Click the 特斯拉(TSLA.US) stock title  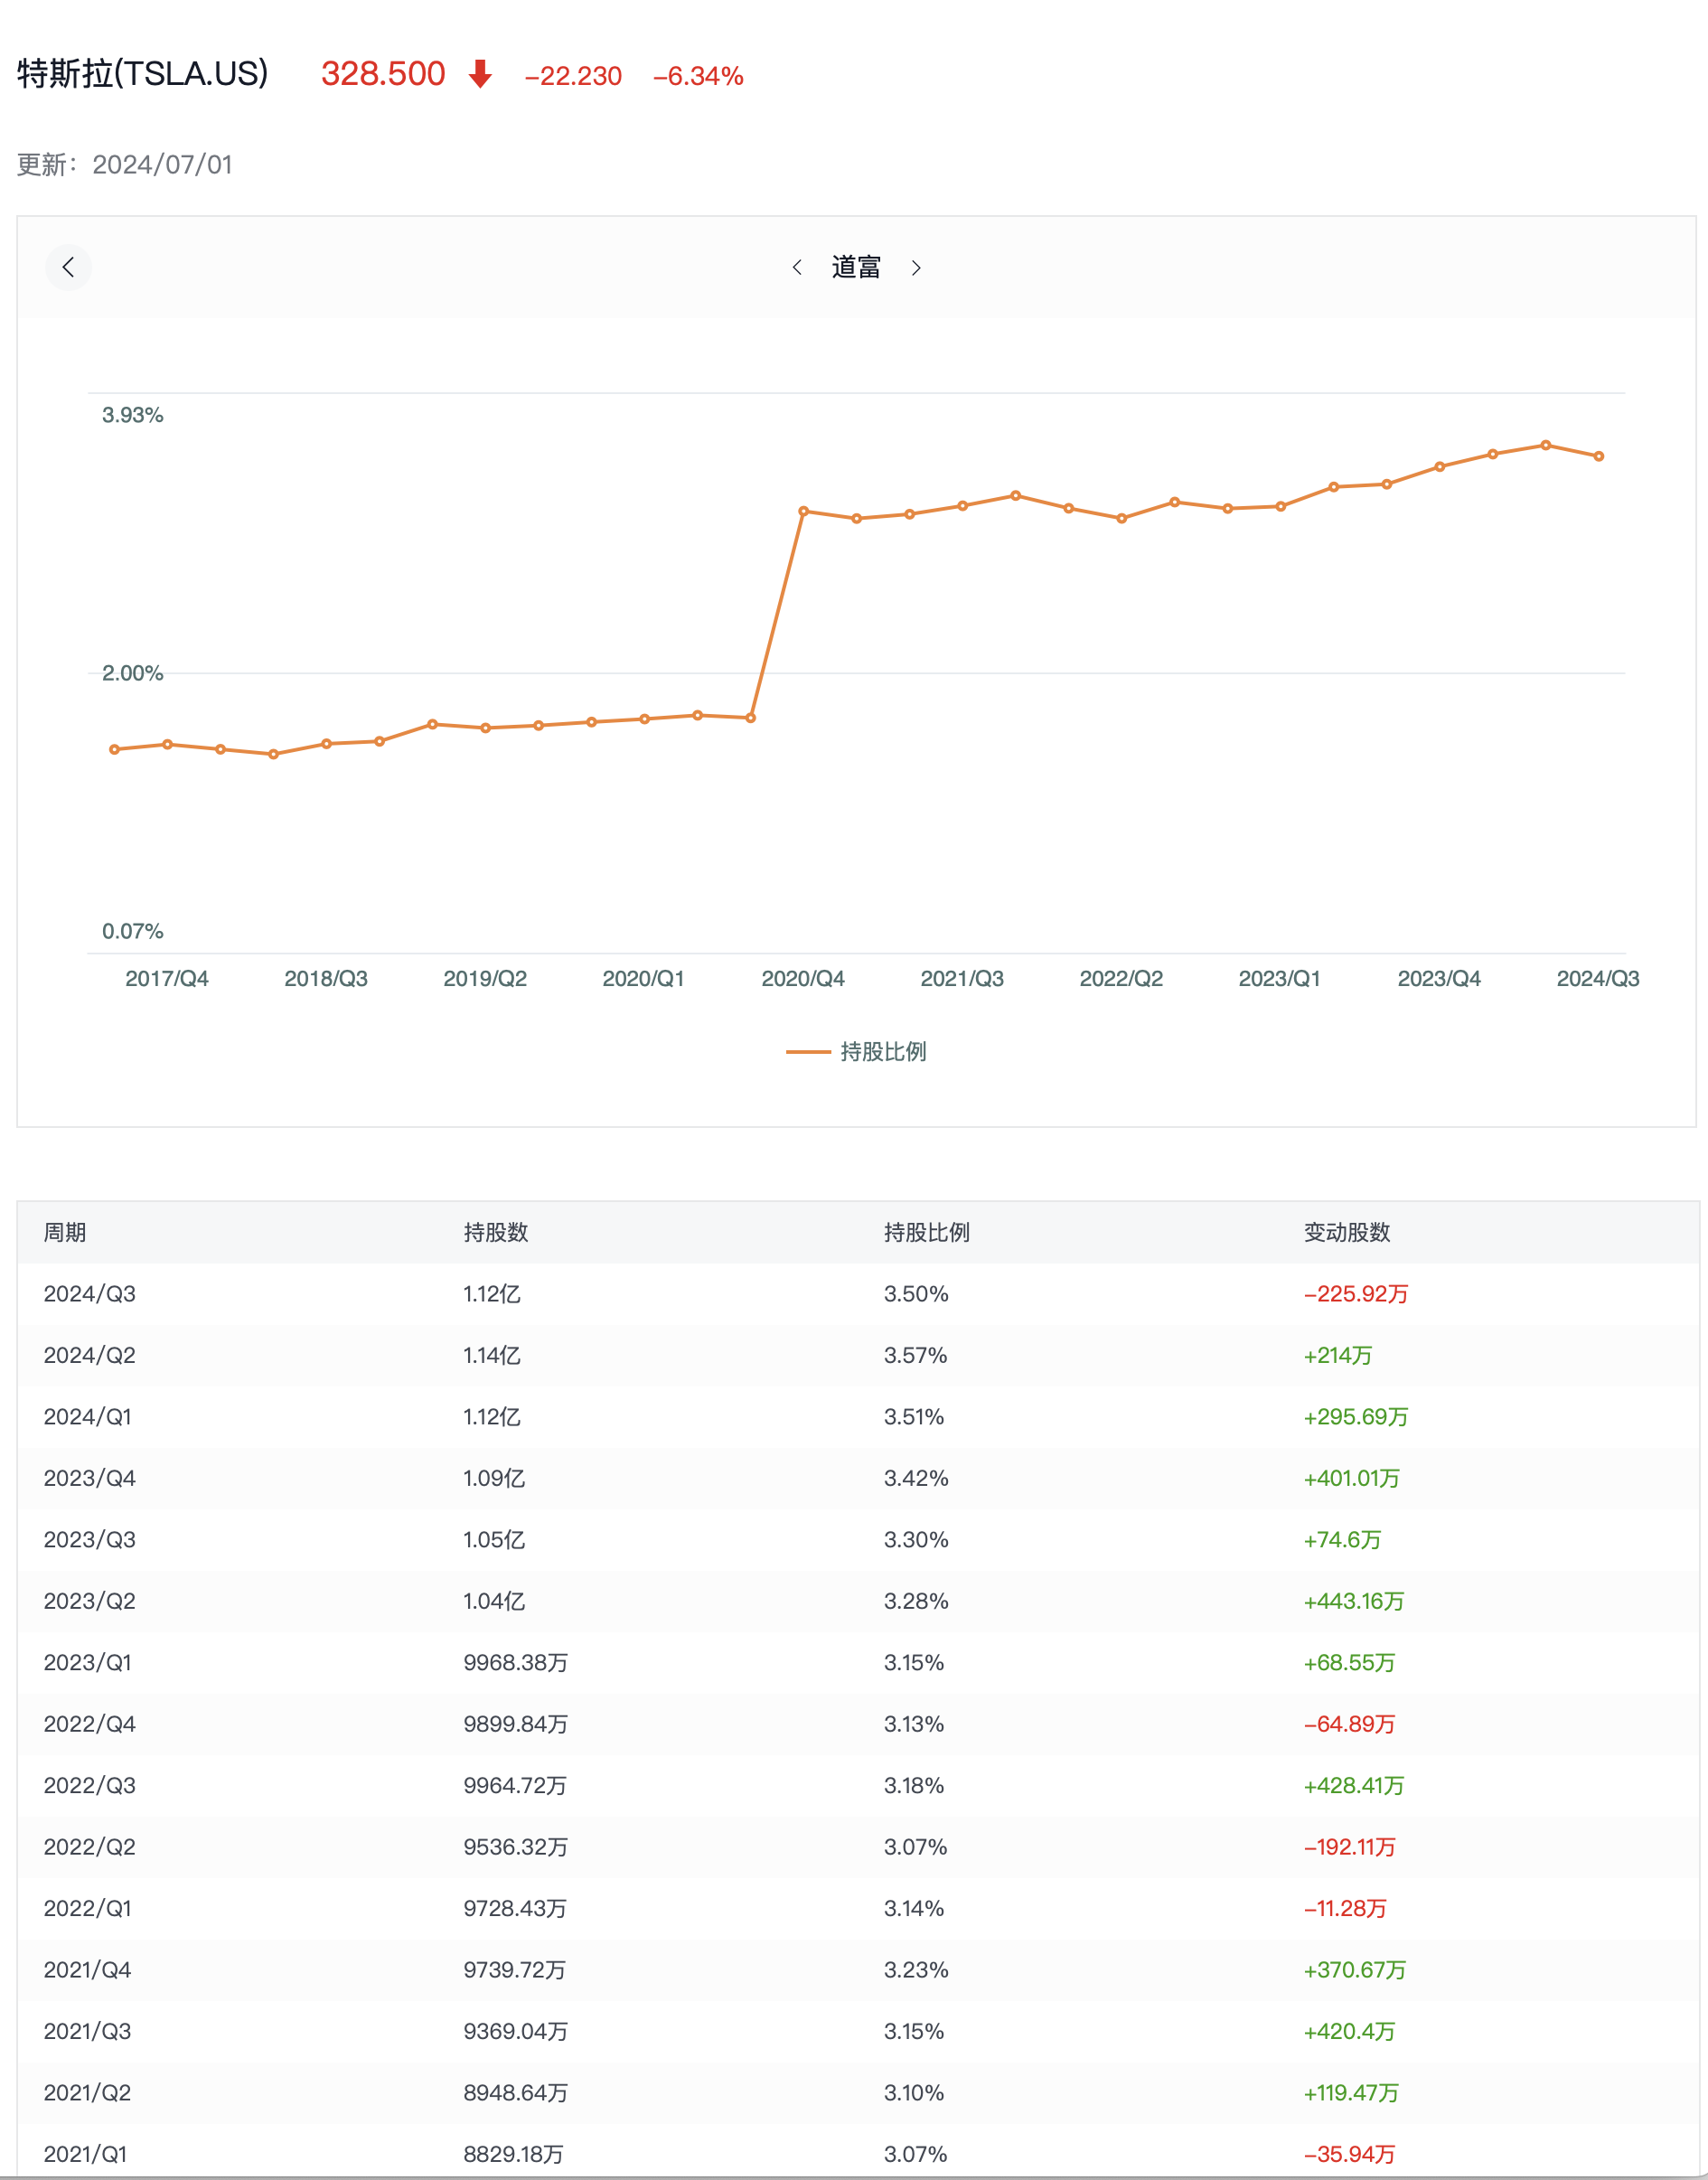point(143,73)
